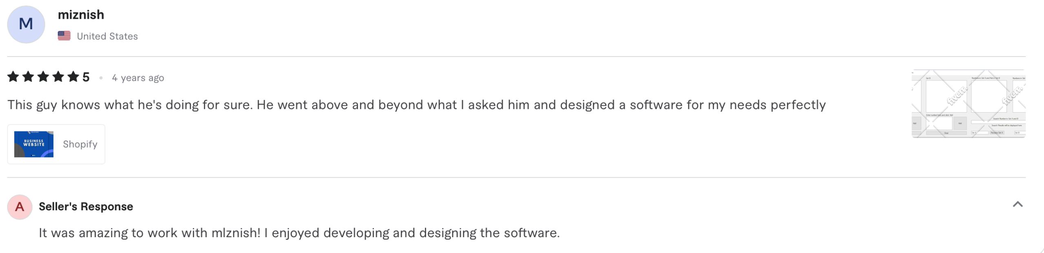This screenshot has height=253, width=1044.
Task: Click the '4 years ago' timestamp
Action: pos(138,78)
